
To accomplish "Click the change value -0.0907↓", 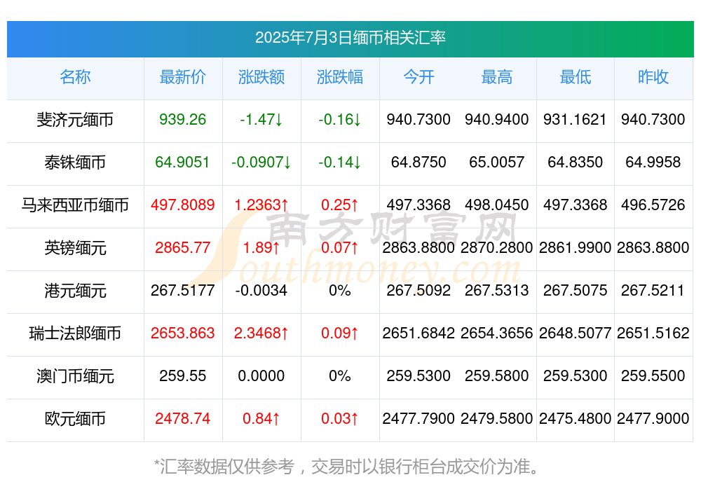I will point(261,162).
